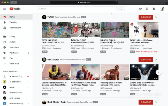Open the user account avatar
Viewport: 168px width, 106px height.
[162, 9]
